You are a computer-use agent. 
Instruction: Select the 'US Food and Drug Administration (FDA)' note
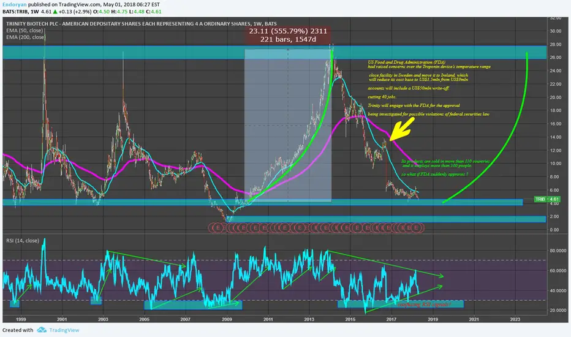406,62
